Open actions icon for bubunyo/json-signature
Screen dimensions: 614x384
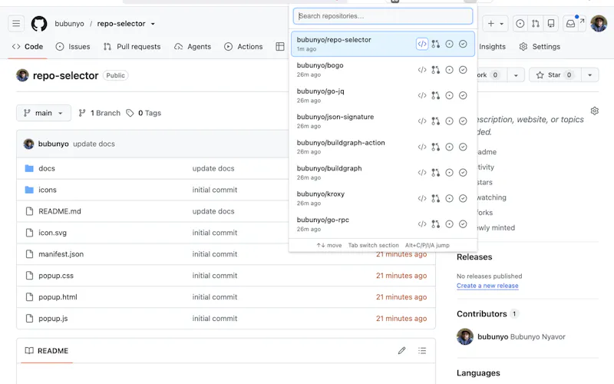click(463, 121)
